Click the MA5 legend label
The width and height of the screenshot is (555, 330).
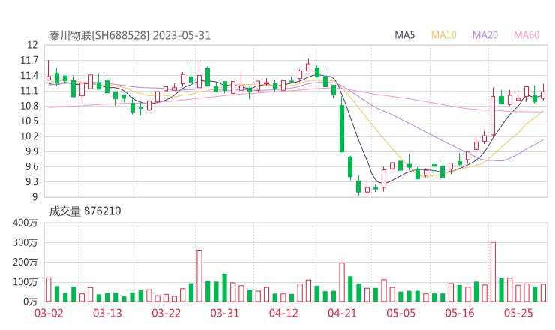404,35
